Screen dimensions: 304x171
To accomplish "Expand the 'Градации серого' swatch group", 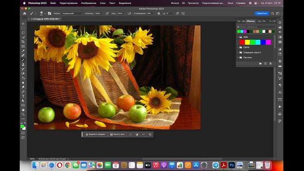I will 238,52.
